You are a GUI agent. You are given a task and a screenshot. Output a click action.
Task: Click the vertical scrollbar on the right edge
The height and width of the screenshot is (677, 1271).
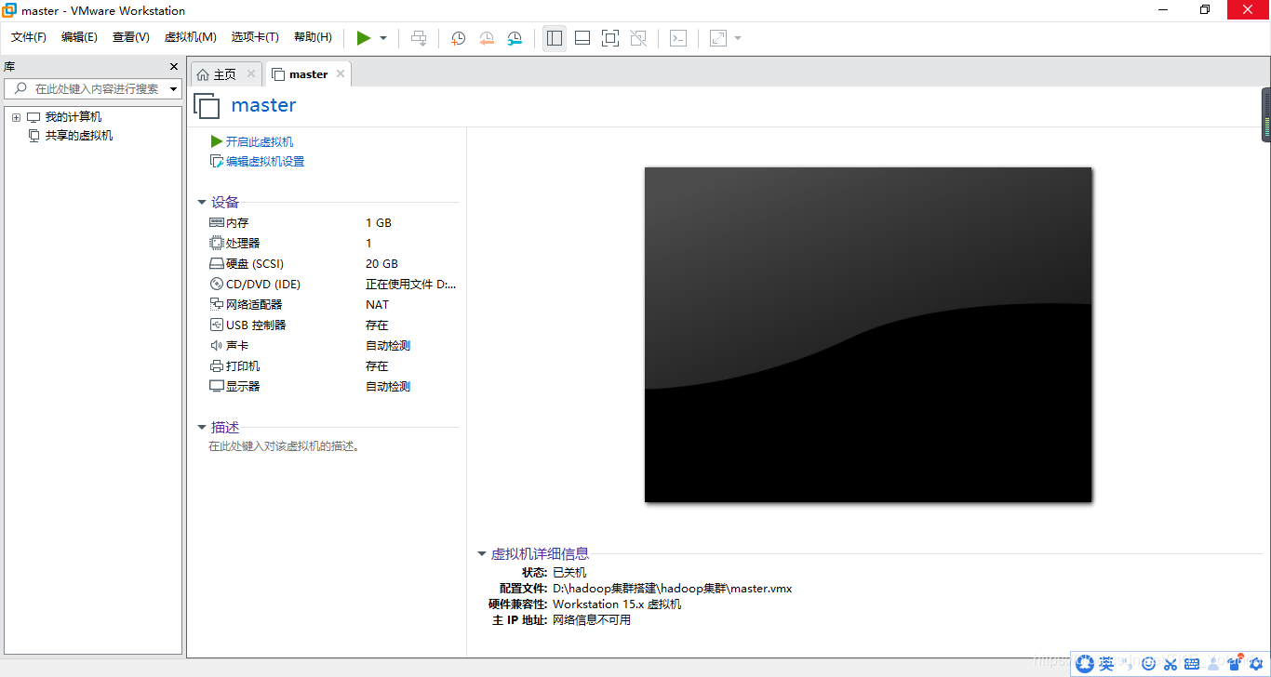coord(1266,114)
